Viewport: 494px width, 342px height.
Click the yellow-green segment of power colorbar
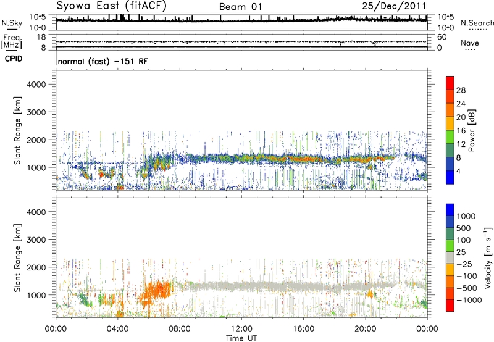point(450,136)
